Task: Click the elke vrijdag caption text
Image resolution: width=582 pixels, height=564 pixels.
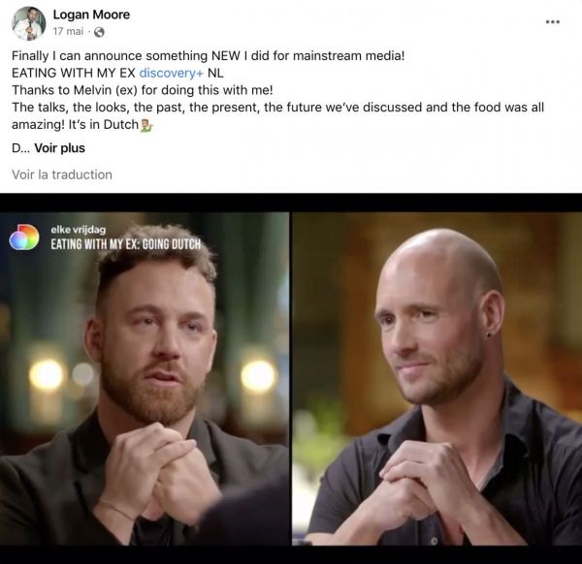Action: point(79,230)
